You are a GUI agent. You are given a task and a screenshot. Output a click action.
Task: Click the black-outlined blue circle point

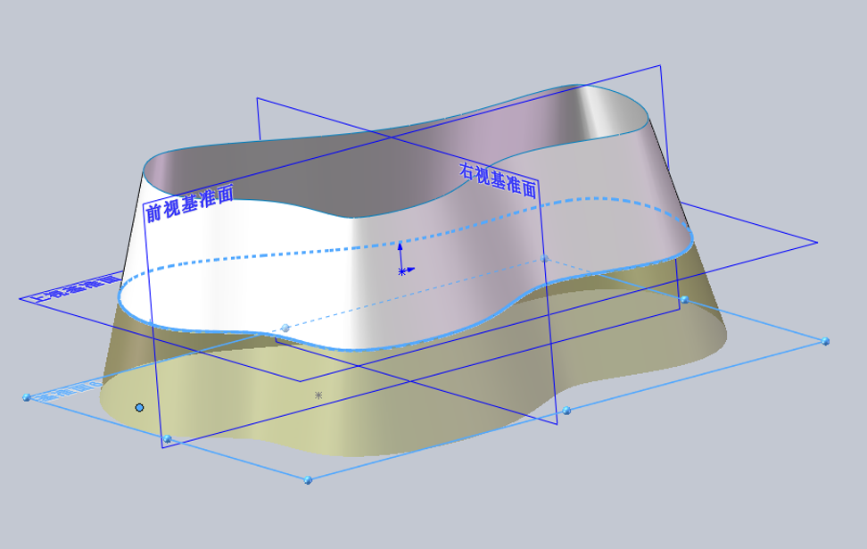point(139,408)
